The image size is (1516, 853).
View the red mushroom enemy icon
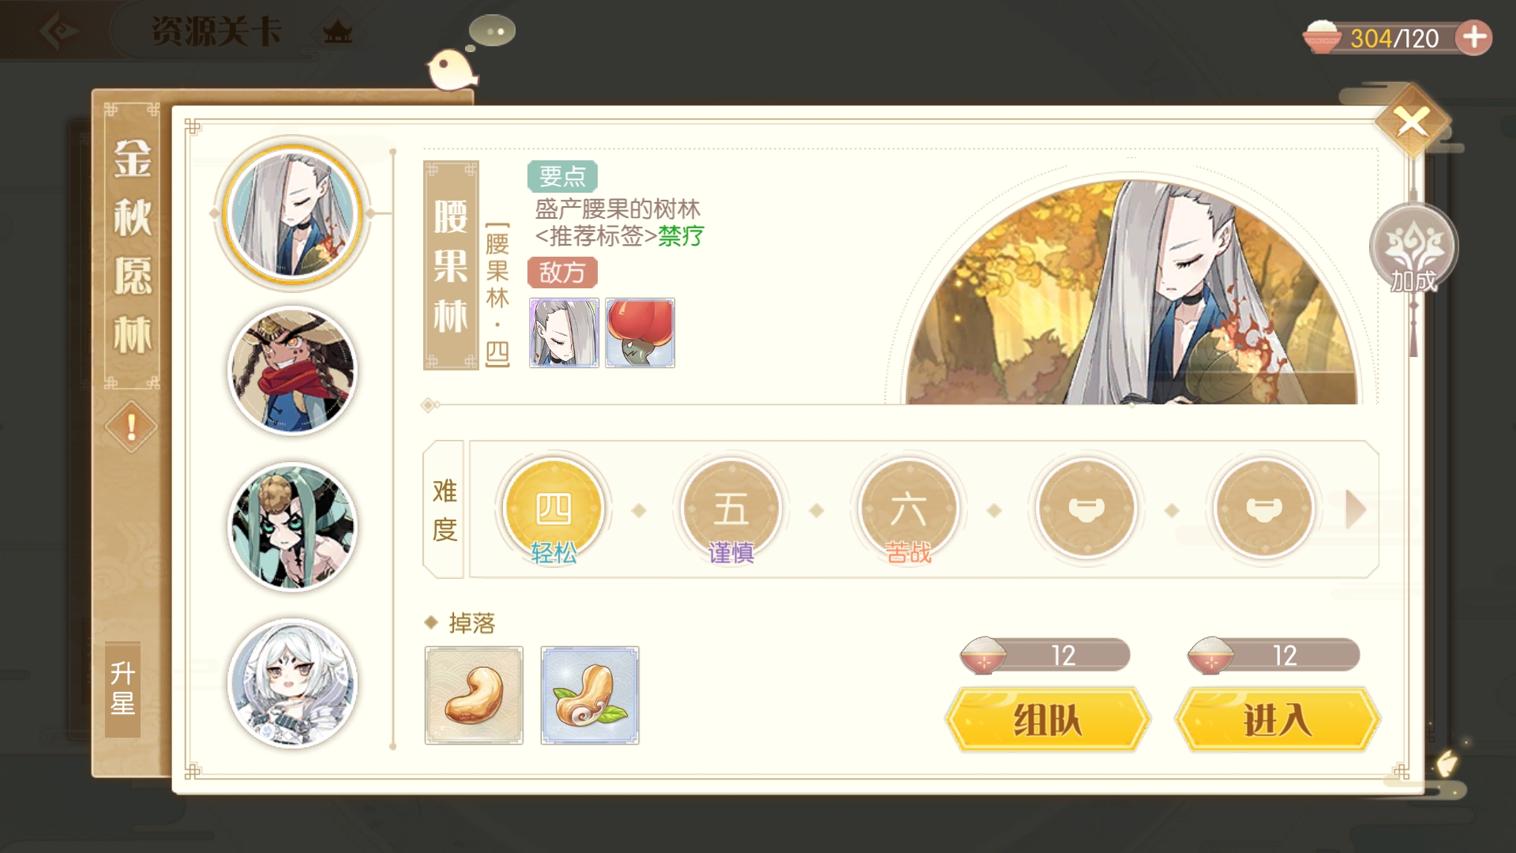[x=640, y=333]
